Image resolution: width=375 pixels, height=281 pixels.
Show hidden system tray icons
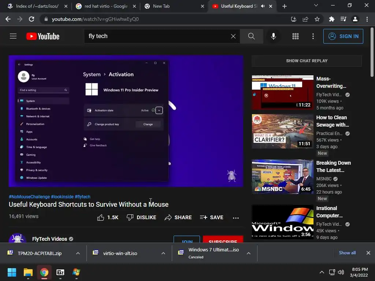coord(322,272)
